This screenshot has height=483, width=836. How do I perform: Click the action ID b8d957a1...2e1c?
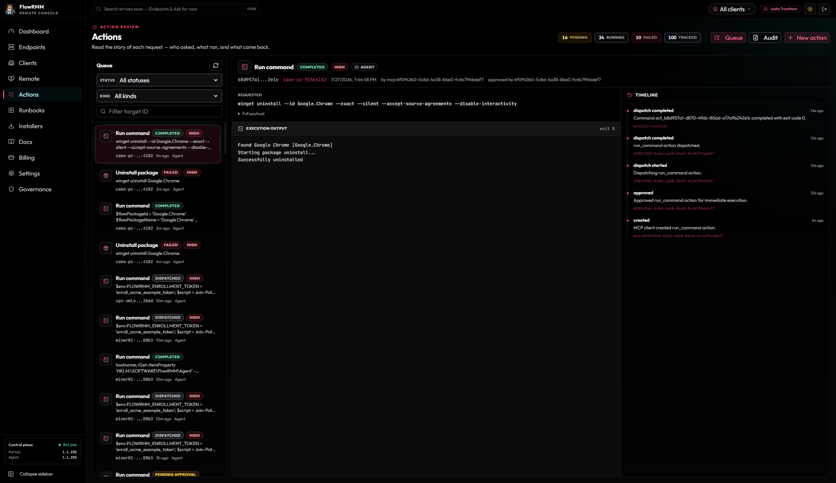(x=258, y=80)
